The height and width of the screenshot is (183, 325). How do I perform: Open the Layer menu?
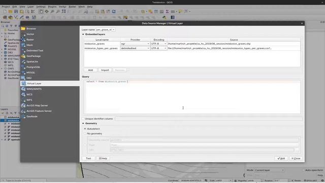point(30,7)
